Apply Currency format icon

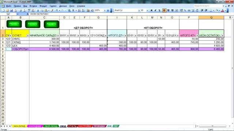pos(181,11)
